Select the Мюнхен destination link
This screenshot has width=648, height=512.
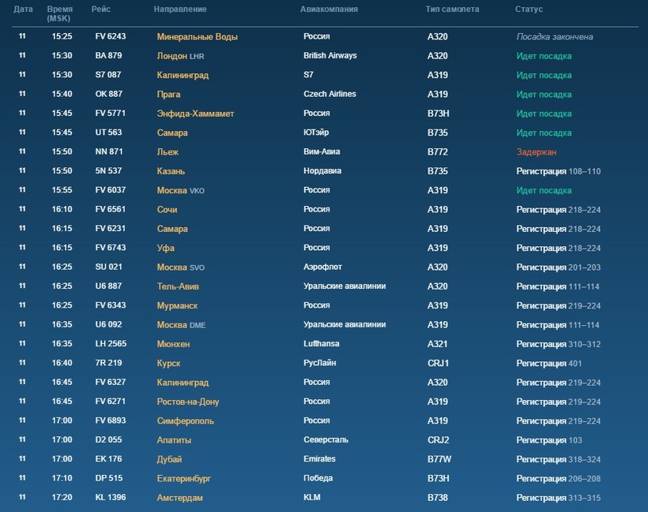(173, 344)
